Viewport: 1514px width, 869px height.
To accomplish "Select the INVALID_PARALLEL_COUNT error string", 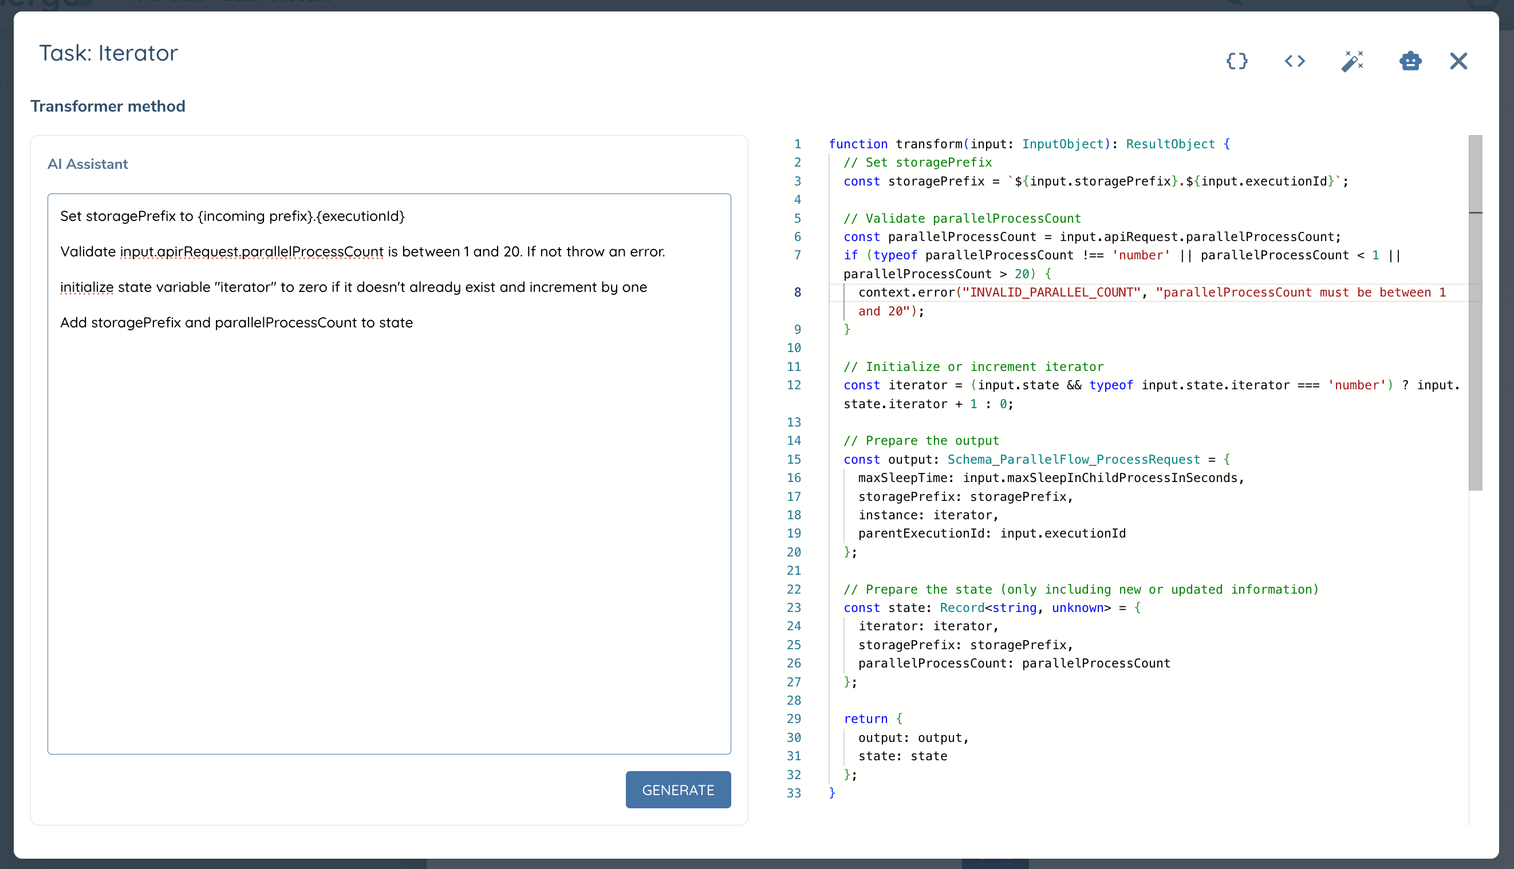I will tap(1052, 292).
